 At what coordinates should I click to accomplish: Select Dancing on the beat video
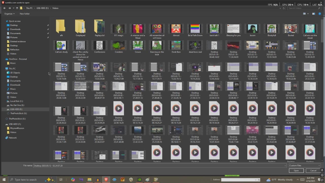[157, 48]
